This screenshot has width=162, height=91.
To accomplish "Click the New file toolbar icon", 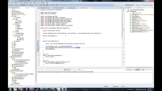I will [x=9, y=5].
